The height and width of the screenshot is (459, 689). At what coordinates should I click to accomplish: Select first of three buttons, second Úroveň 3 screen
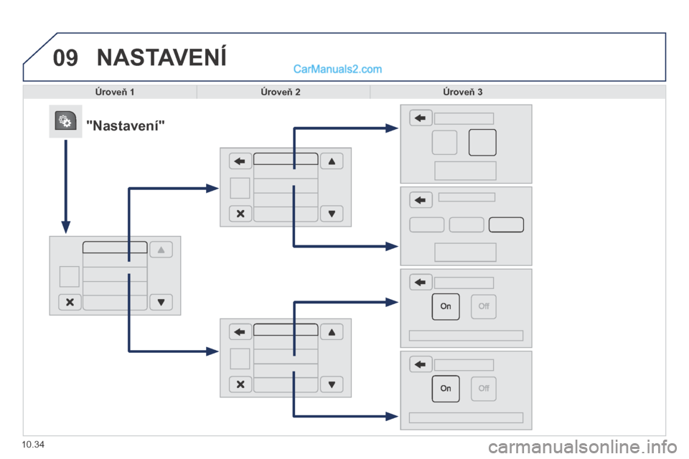(x=426, y=225)
